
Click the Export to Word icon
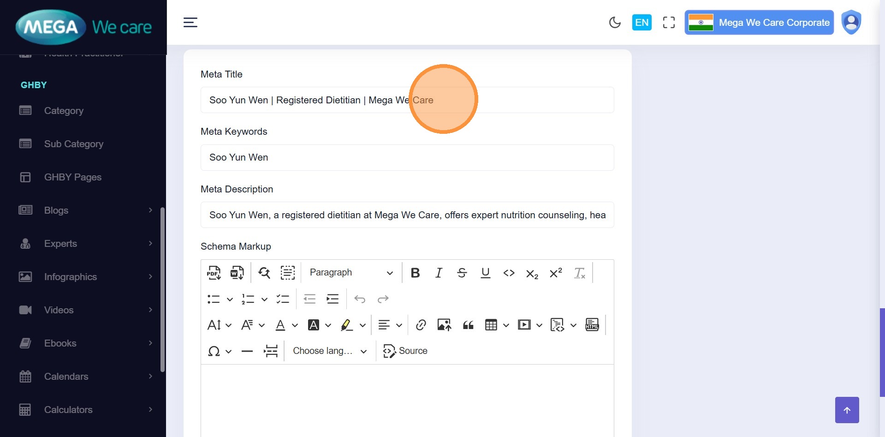click(x=237, y=273)
